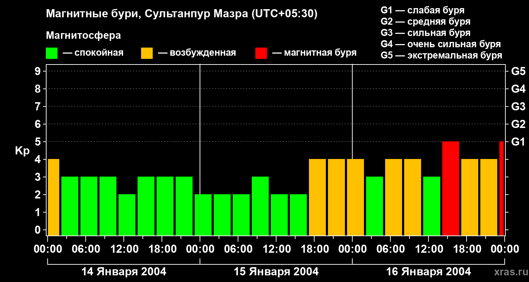Select the green bar directly before the red bar
529x282 pixels.
[432, 206]
